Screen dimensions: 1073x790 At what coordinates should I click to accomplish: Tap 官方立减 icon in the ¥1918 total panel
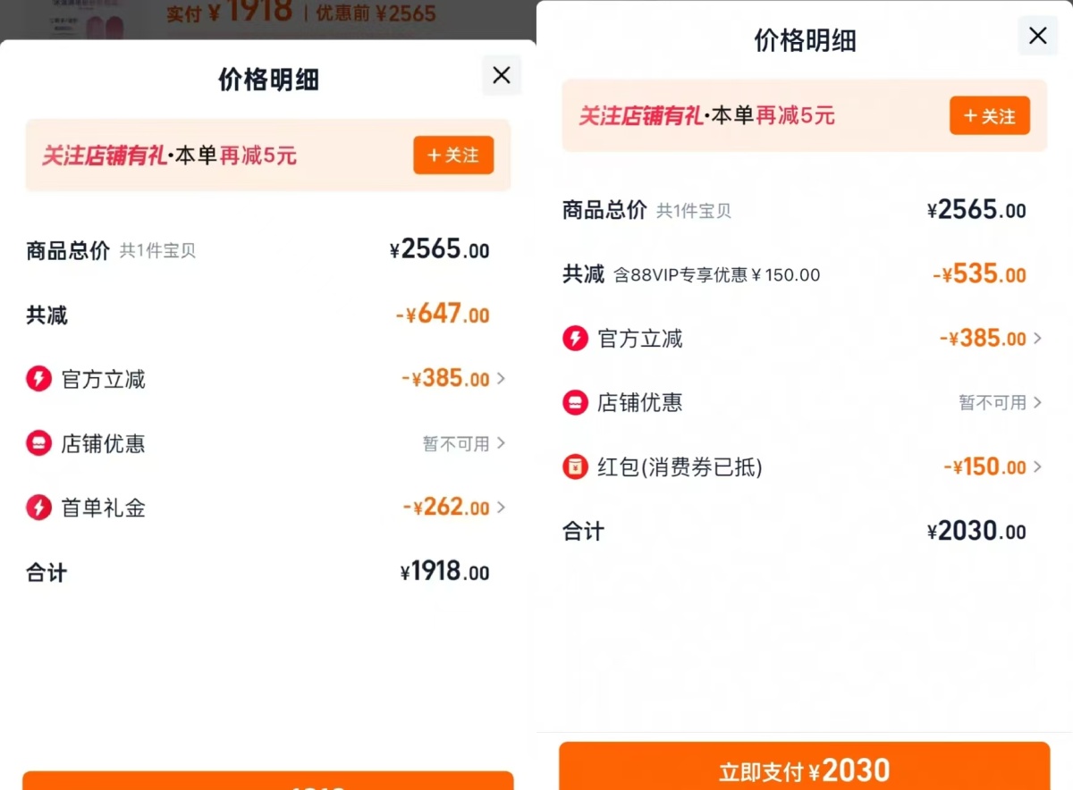pyautogui.click(x=38, y=379)
